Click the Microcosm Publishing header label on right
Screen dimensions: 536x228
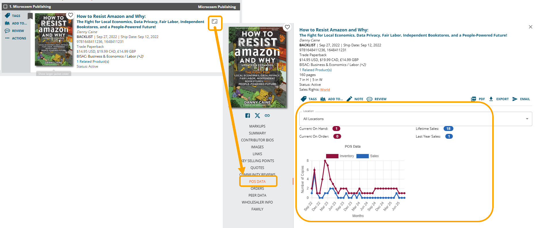click(217, 7)
